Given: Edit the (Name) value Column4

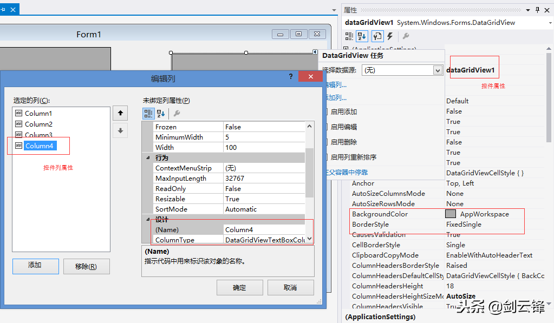Looking at the screenshot, I should 264,230.
